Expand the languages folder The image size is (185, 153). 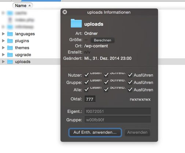3,34
